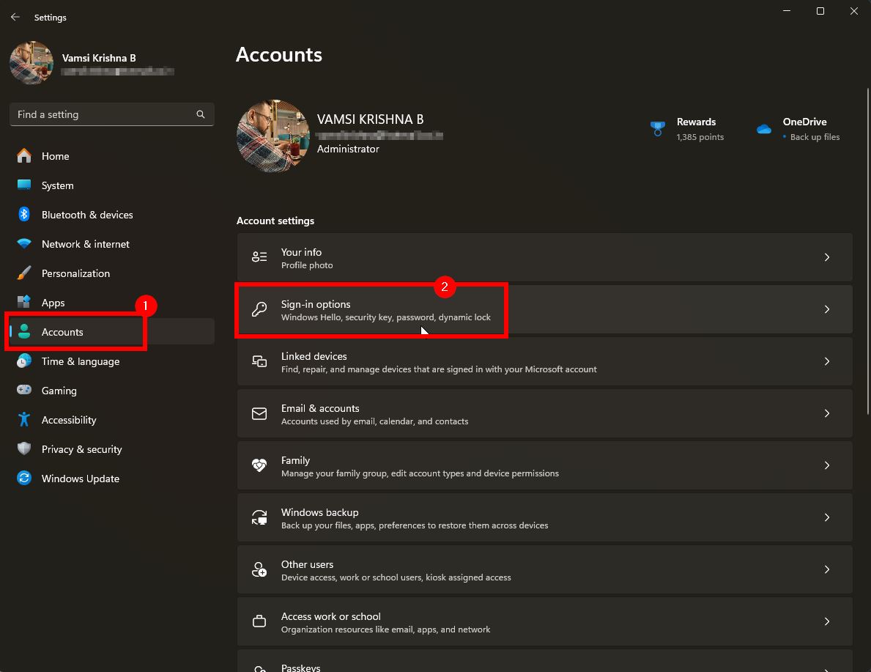The height and width of the screenshot is (672, 871).
Task: Click the Accessibility figure icon
Action: click(x=24, y=420)
